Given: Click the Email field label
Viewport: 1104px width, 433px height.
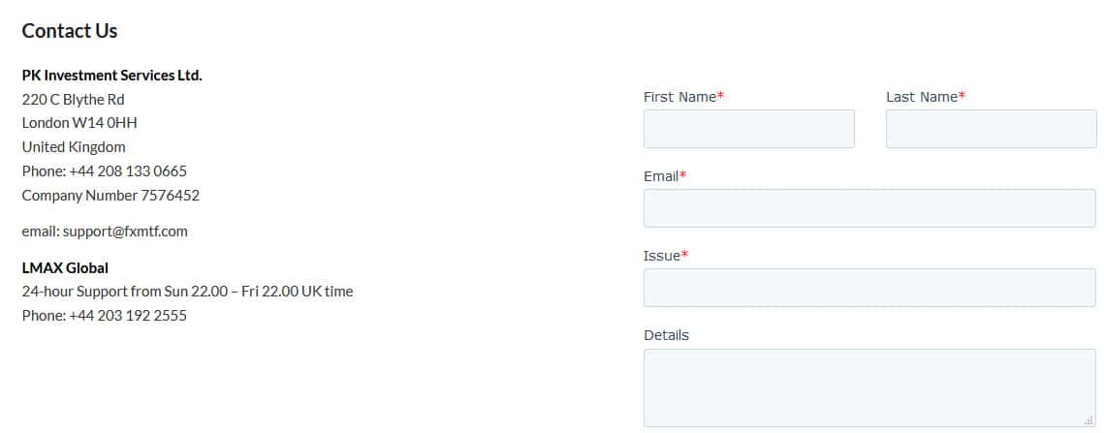Looking at the screenshot, I should [x=661, y=176].
